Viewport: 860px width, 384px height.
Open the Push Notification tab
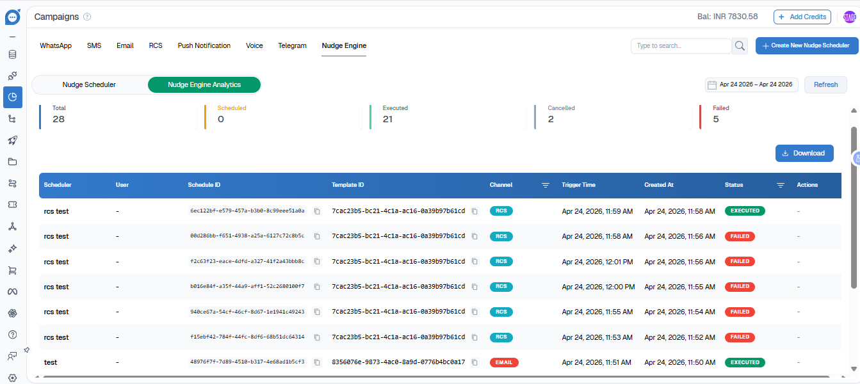click(204, 45)
